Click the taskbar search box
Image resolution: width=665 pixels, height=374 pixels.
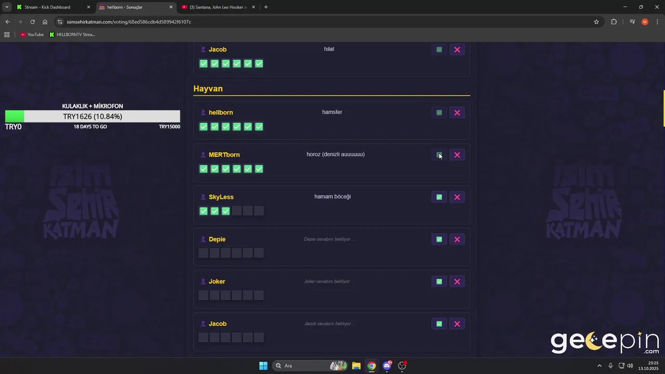311,366
